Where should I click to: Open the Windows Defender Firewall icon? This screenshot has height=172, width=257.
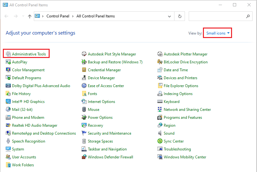point(84,157)
